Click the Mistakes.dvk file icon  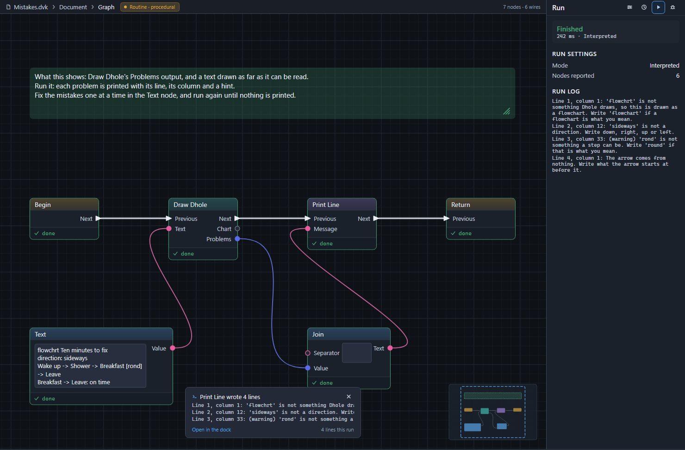(8, 7)
